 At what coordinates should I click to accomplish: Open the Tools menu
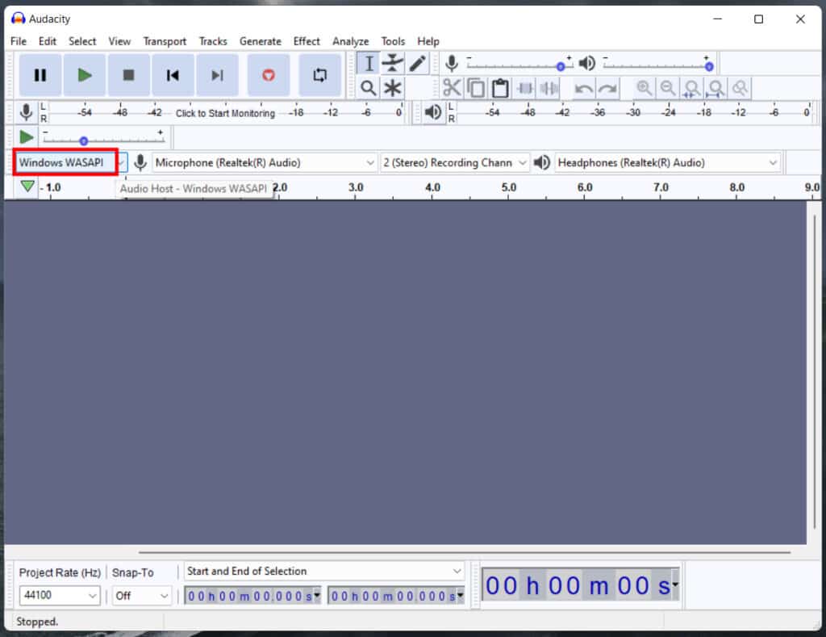click(x=393, y=41)
